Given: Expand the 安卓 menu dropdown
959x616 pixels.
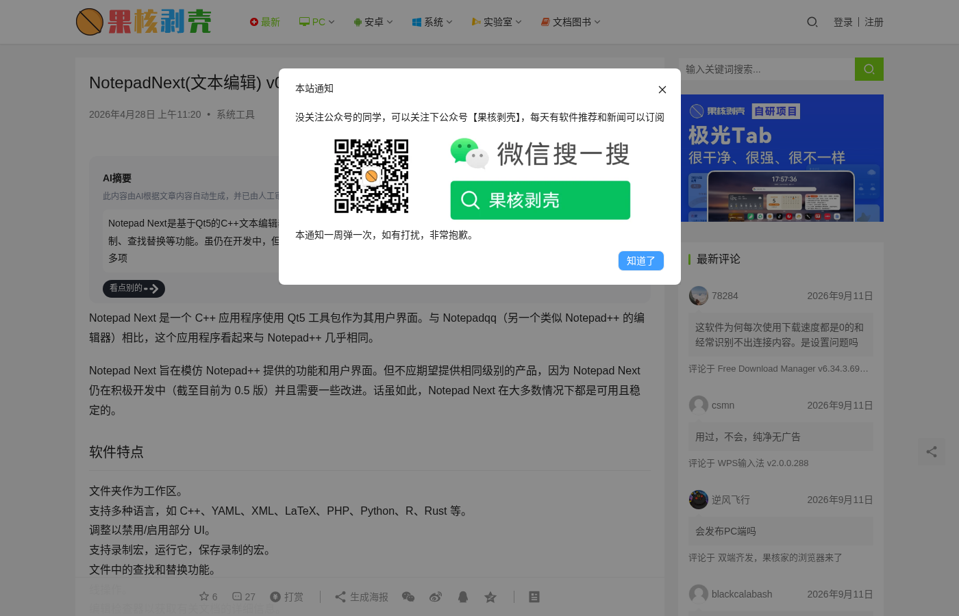Looking at the screenshot, I should 373,22.
